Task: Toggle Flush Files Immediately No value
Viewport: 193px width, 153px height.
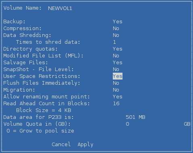Action: 116,83
